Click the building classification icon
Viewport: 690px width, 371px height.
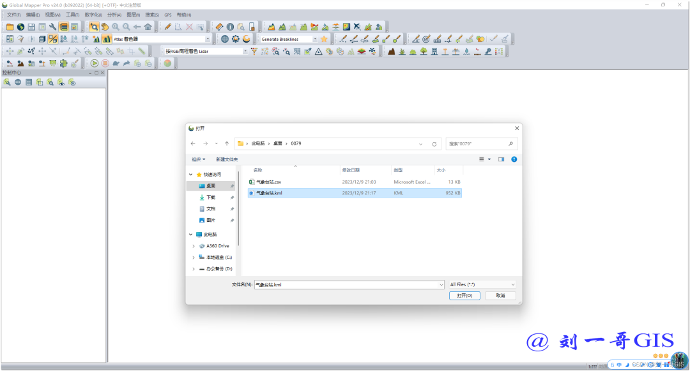click(x=434, y=52)
